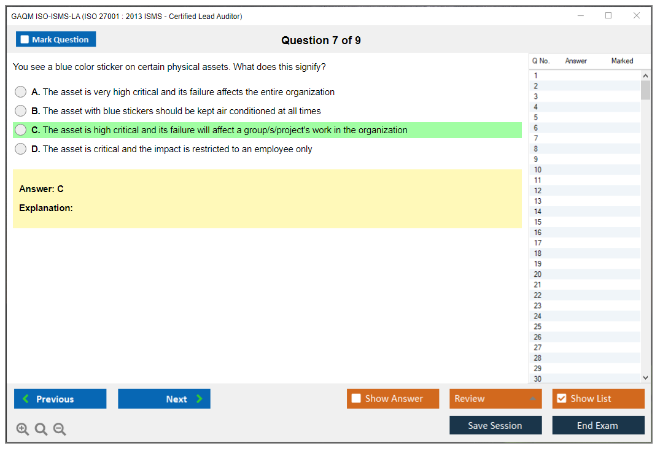Open the Review dropdown menu
The image size is (660, 451).
[495, 399]
